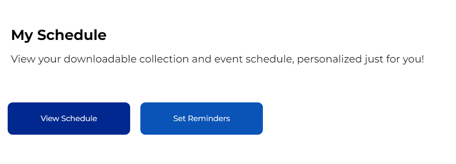Click the Set Reminders button
456x164 pixels.
point(202,119)
